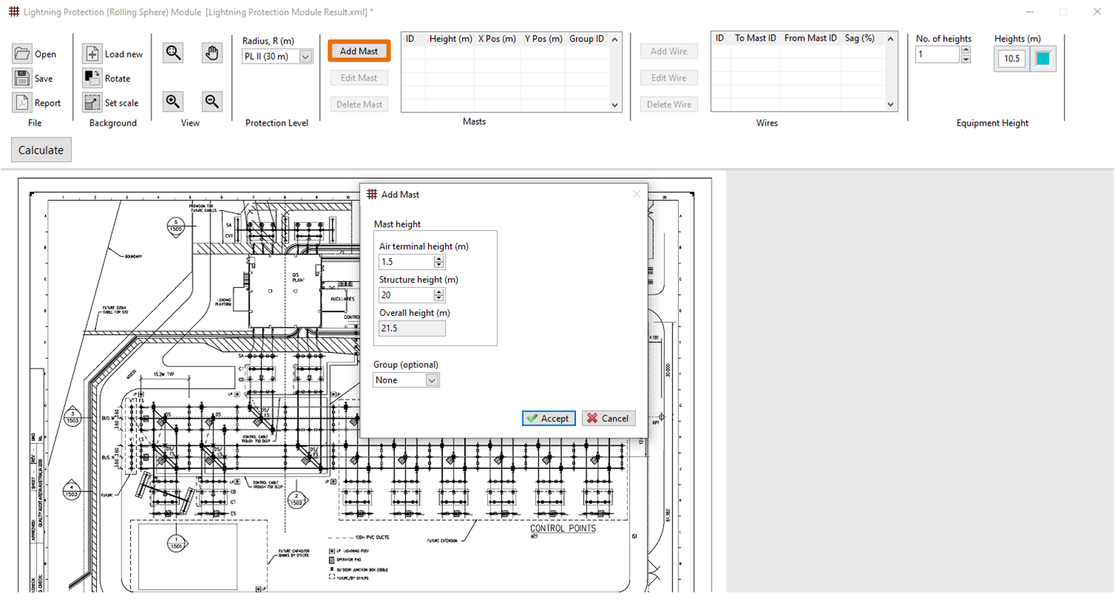Click the zoom in magnifier
Viewport: 1115px width, 603px height.
coord(173,102)
